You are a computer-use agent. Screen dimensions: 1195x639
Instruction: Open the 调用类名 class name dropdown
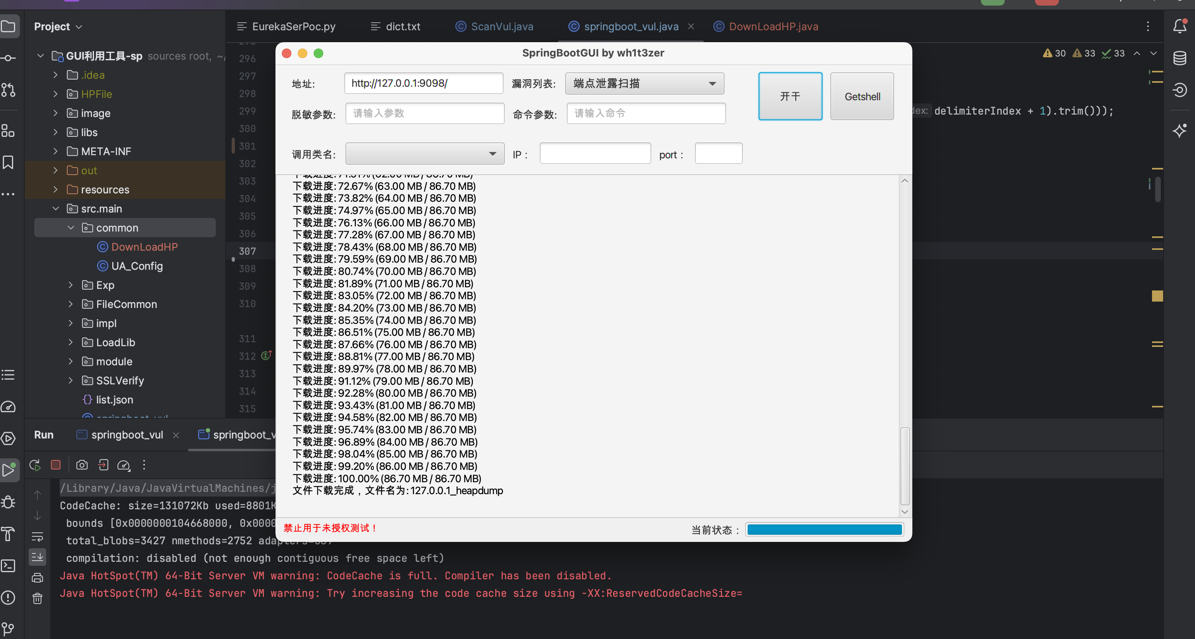pos(424,154)
